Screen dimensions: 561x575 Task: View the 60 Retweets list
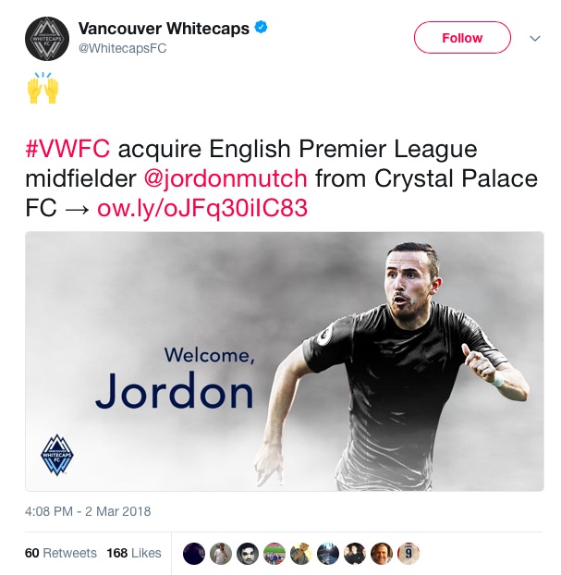tap(60, 553)
